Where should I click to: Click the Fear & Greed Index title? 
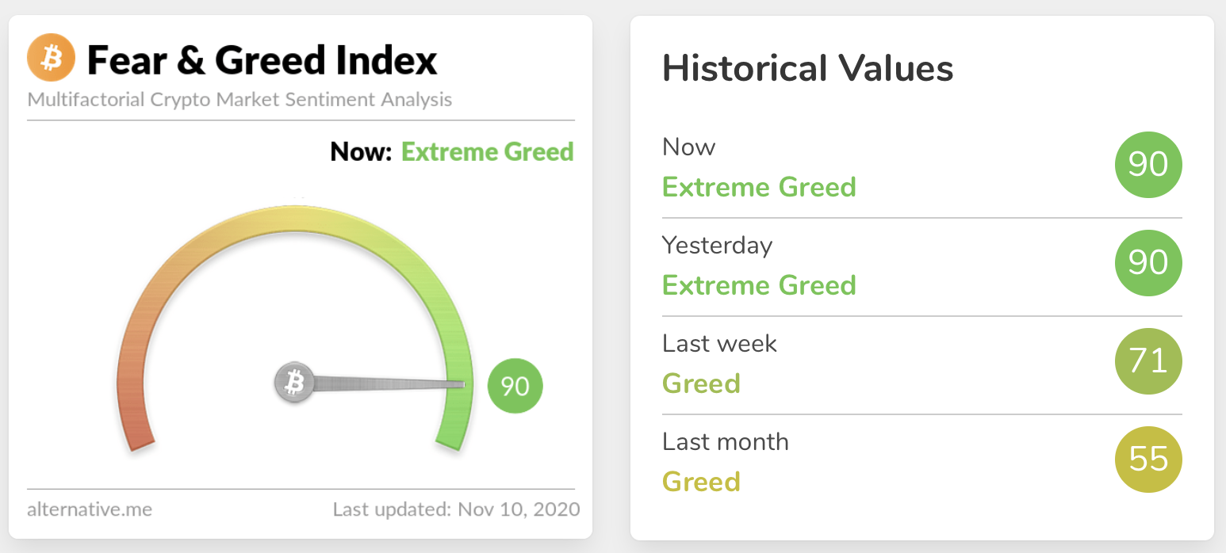tap(262, 60)
